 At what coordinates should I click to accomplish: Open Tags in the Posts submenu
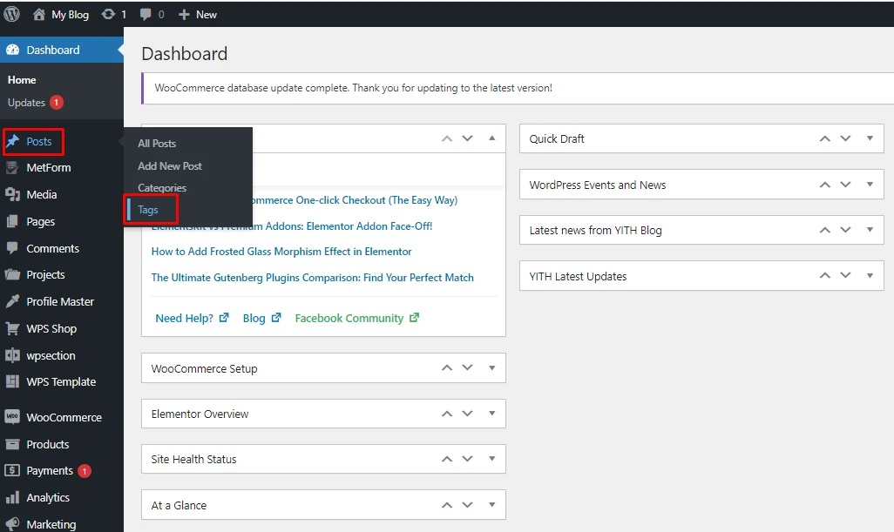148,210
